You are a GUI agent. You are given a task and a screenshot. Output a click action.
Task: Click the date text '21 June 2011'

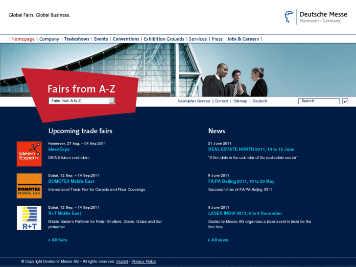(x=219, y=144)
